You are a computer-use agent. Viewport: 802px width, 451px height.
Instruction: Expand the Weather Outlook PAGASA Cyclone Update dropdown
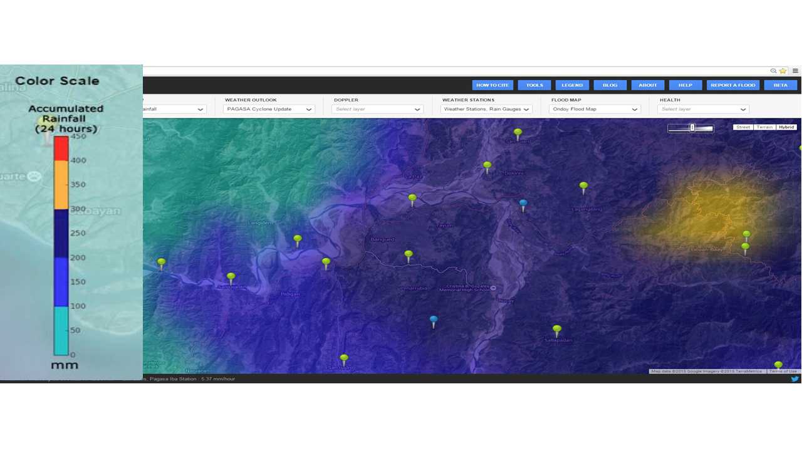tap(269, 109)
